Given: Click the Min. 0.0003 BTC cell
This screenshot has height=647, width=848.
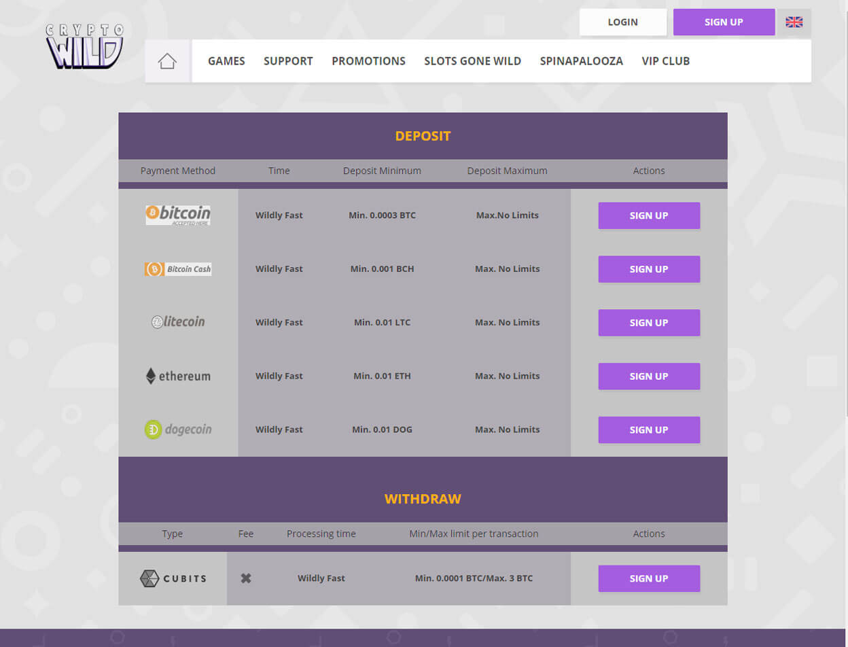Looking at the screenshot, I should pyautogui.click(x=382, y=215).
